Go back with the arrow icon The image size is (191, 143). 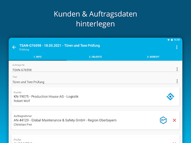tap(14, 47)
